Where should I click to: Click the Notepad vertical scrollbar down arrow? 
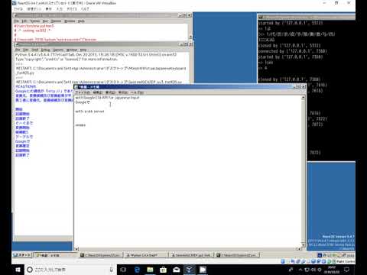[x=303, y=244]
